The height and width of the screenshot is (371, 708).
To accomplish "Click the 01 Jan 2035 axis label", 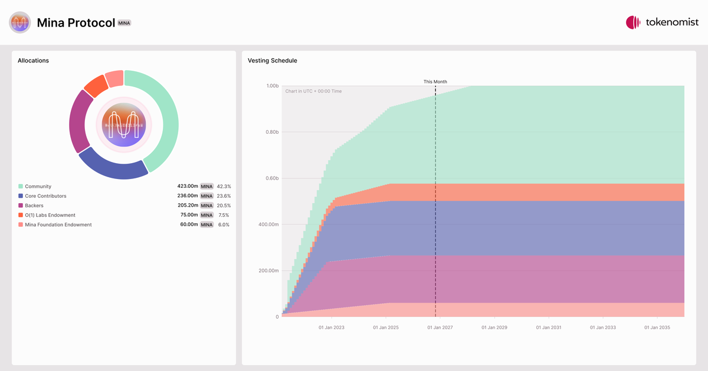I will [657, 327].
